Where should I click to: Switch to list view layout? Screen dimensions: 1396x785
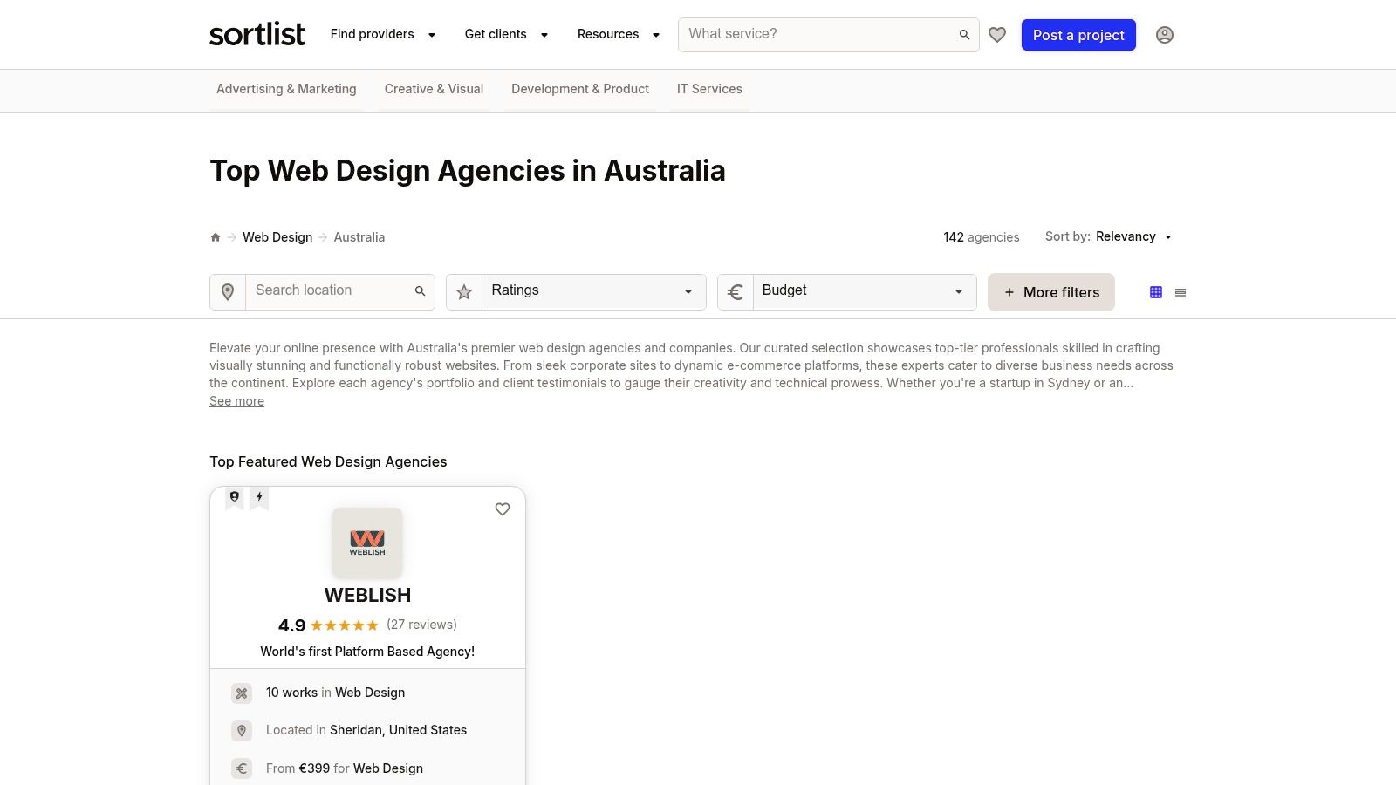pos(1180,292)
